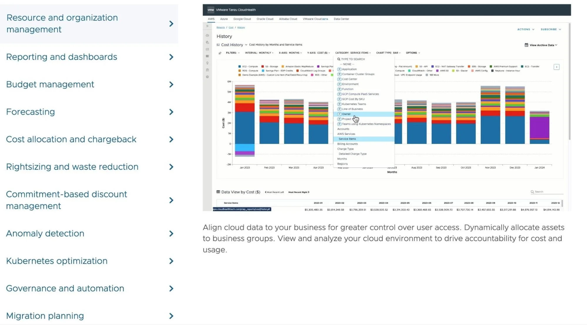Expand Forecasting section

tap(89, 112)
